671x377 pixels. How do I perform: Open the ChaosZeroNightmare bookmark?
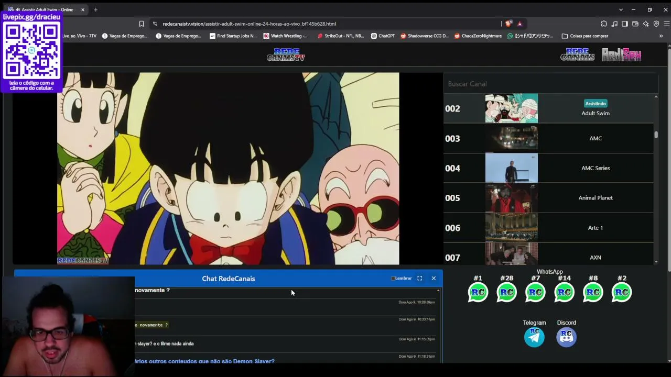click(478, 36)
